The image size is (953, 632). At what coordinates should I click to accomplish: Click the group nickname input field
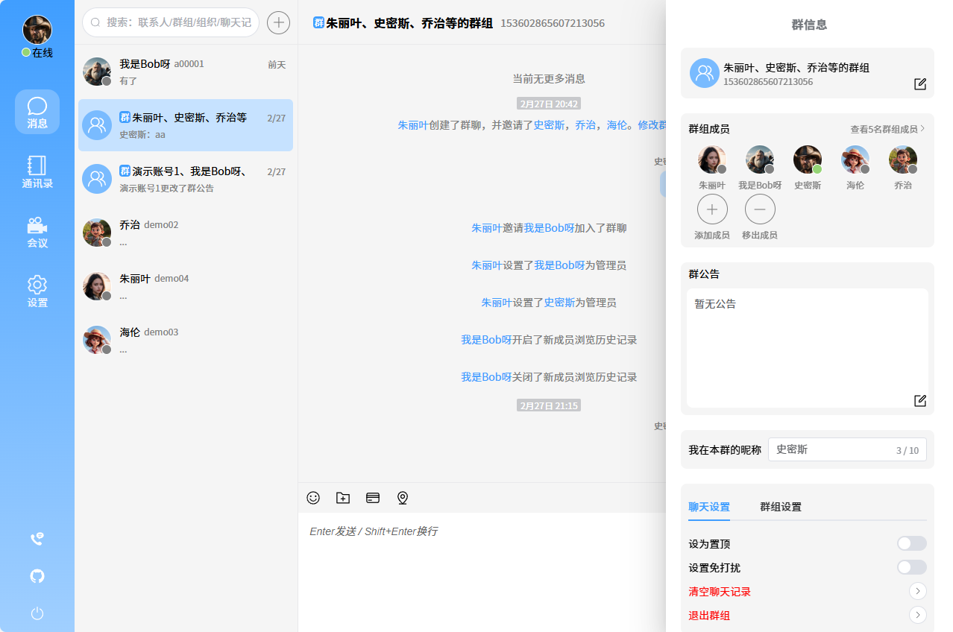831,449
